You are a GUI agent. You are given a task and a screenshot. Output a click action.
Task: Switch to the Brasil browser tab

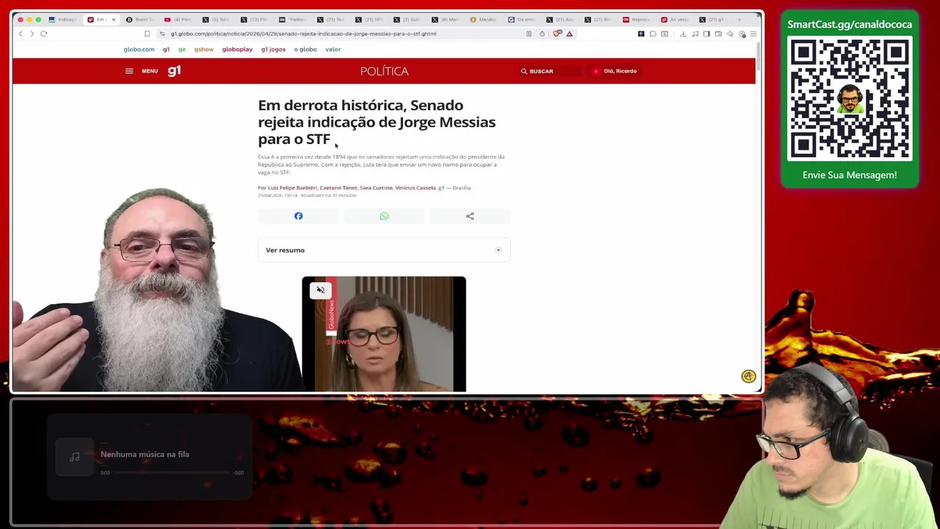click(x=140, y=20)
